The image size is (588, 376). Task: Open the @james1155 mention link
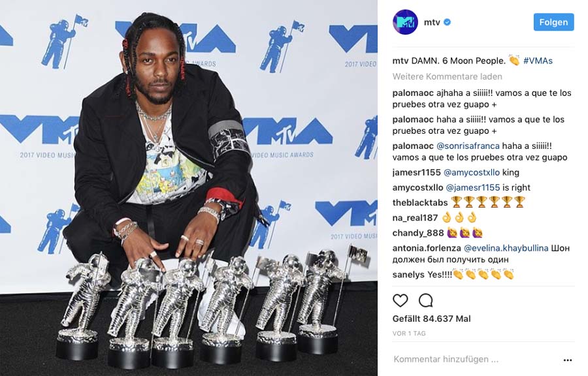pyautogui.click(x=472, y=187)
